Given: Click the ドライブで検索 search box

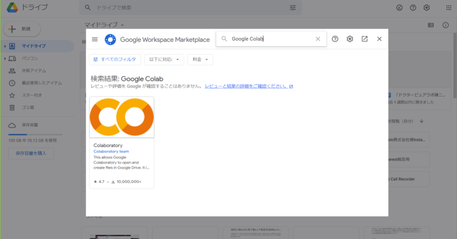Looking at the screenshot, I should (190, 8).
